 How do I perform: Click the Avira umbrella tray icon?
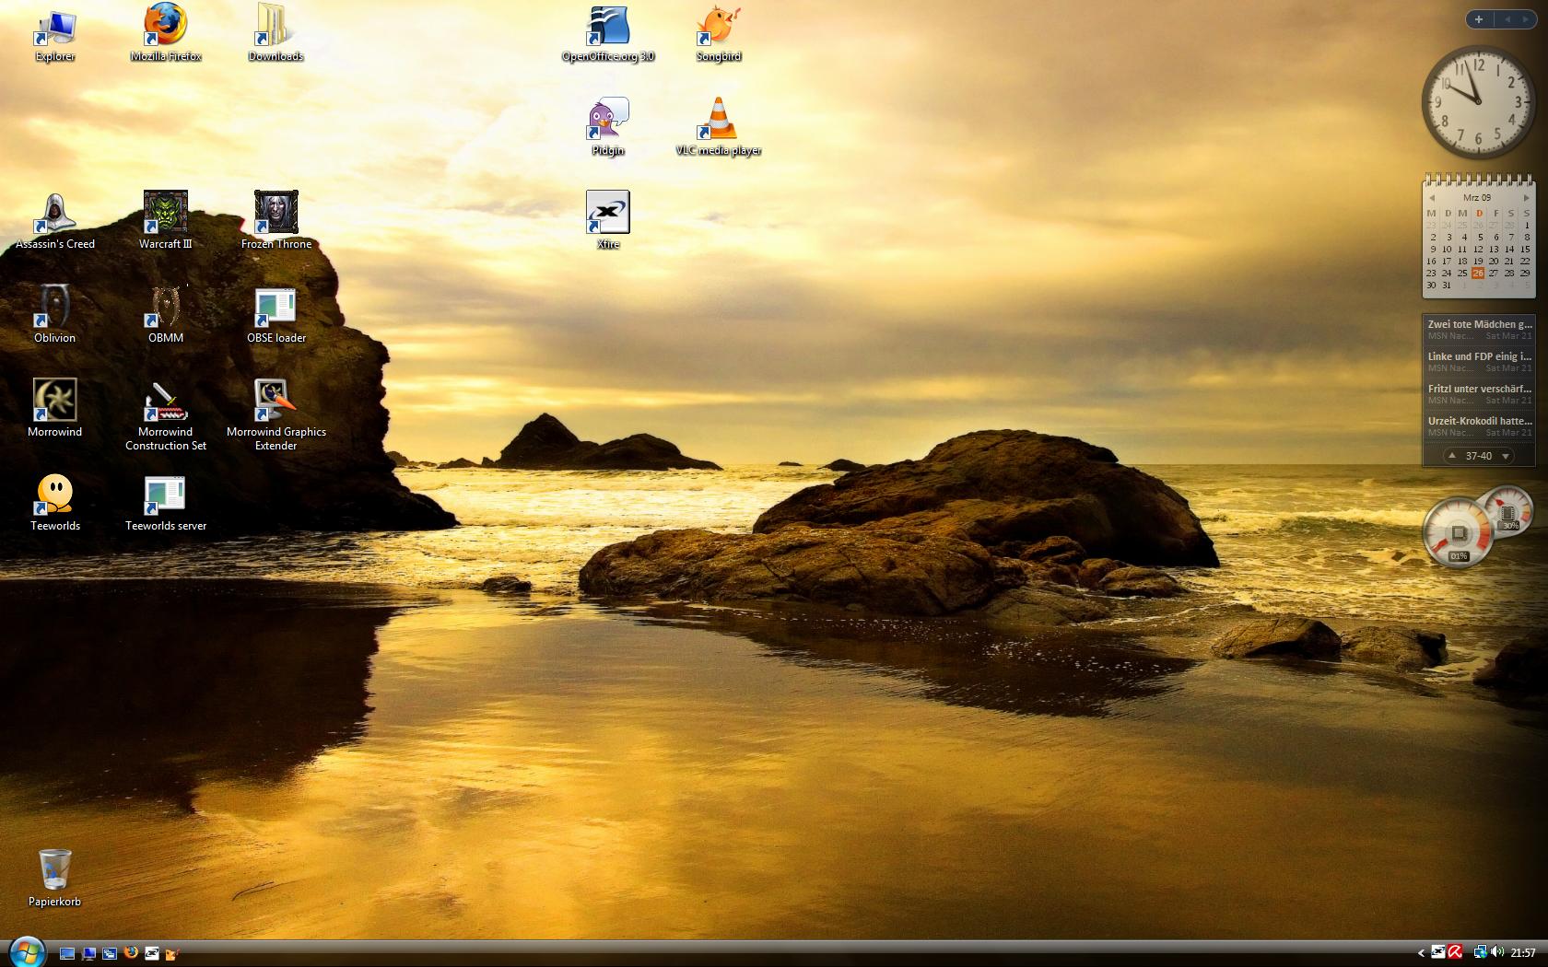click(x=1456, y=952)
